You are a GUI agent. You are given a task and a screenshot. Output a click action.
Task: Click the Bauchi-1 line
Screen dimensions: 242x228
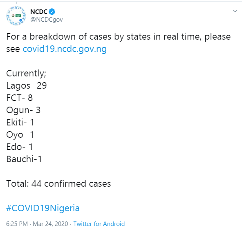click(x=24, y=159)
